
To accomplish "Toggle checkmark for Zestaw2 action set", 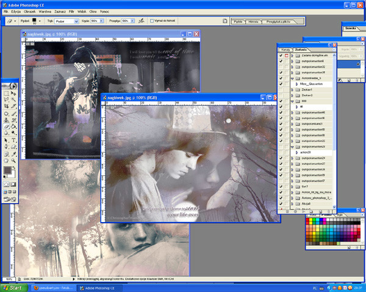I will [x=281, y=96].
